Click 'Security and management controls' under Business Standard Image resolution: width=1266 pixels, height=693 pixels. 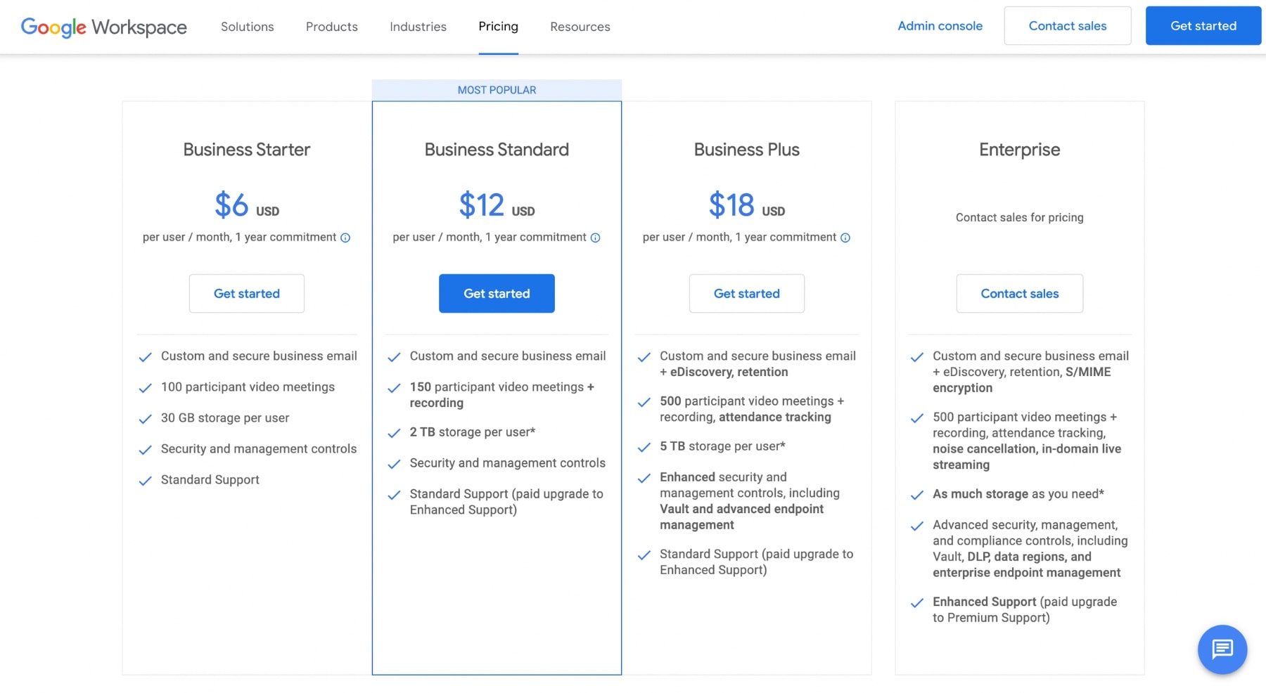click(508, 463)
